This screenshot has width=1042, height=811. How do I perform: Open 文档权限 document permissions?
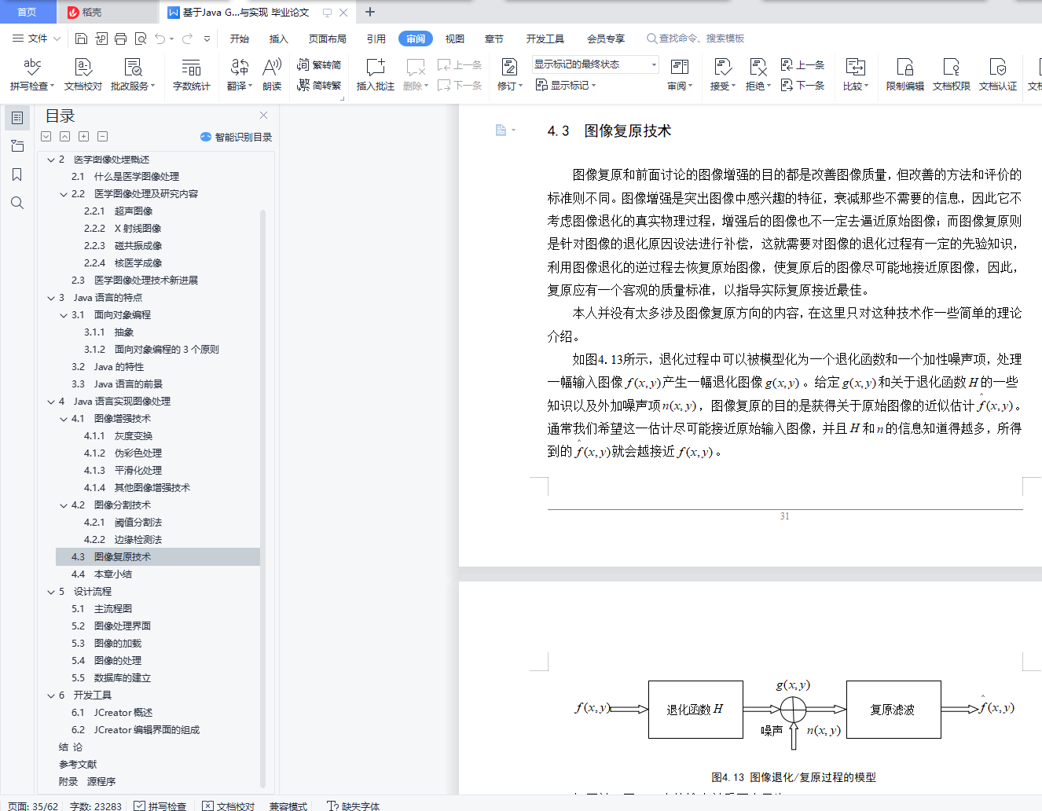point(952,74)
